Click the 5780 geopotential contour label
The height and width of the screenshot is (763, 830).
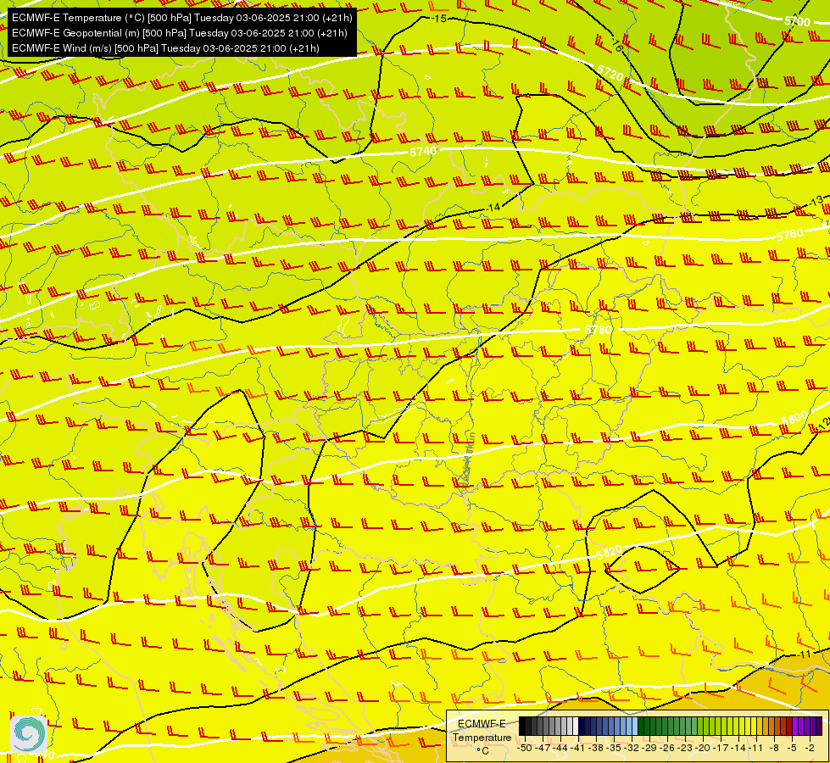pyautogui.click(x=599, y=330)
